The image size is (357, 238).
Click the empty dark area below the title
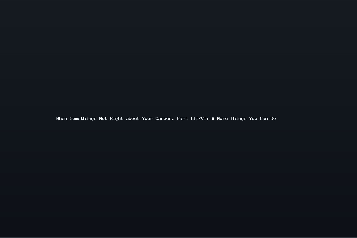[x=178, y=178]
